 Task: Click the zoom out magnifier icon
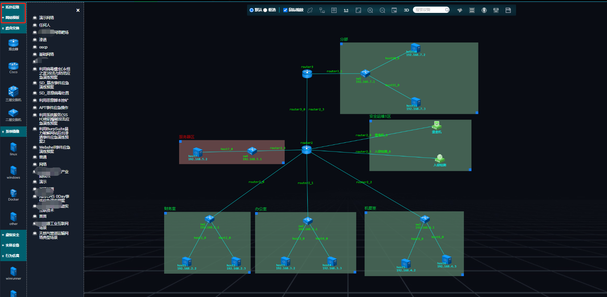tap(382, 10)
